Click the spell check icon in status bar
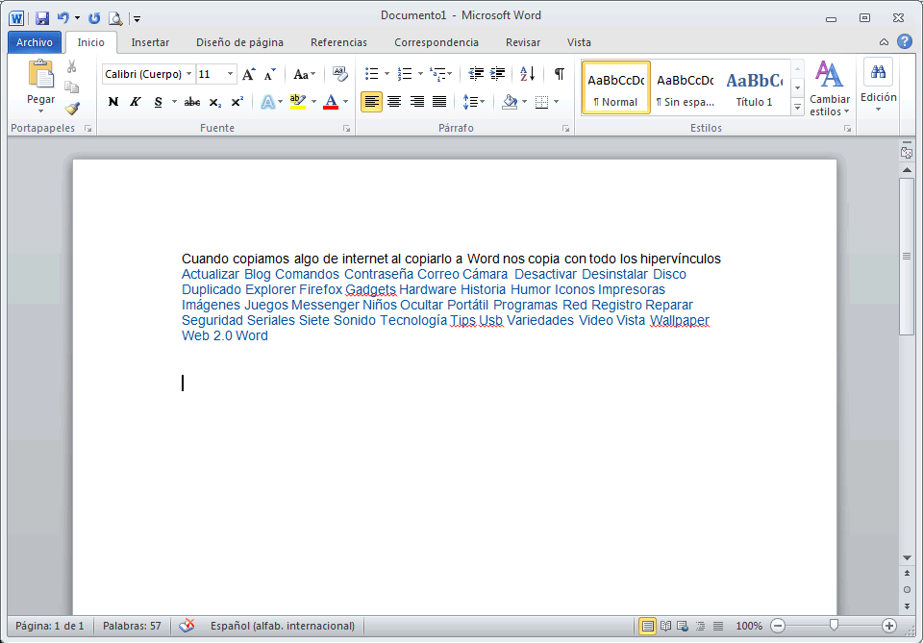This screenshot has height=643, width=923. 187,626
